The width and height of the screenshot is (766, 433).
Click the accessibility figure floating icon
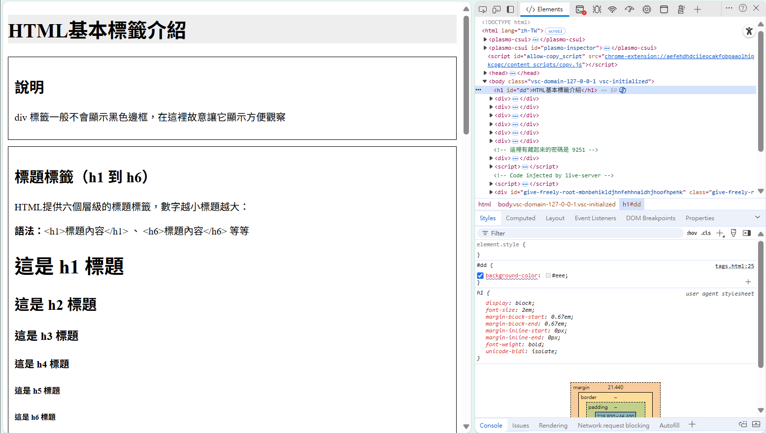(749, 31)
